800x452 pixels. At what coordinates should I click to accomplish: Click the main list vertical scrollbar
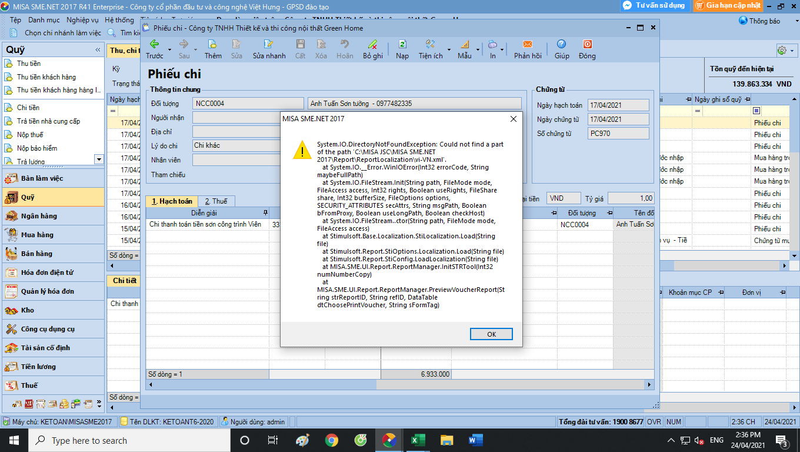pyautogui.click(x=794, y=177)
